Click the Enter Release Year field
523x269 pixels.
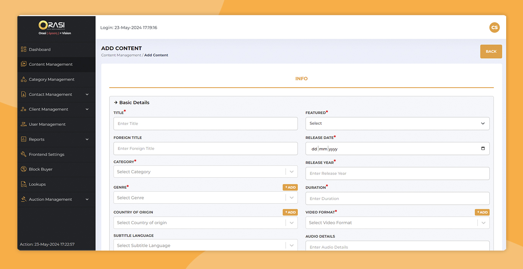(397, 173)
